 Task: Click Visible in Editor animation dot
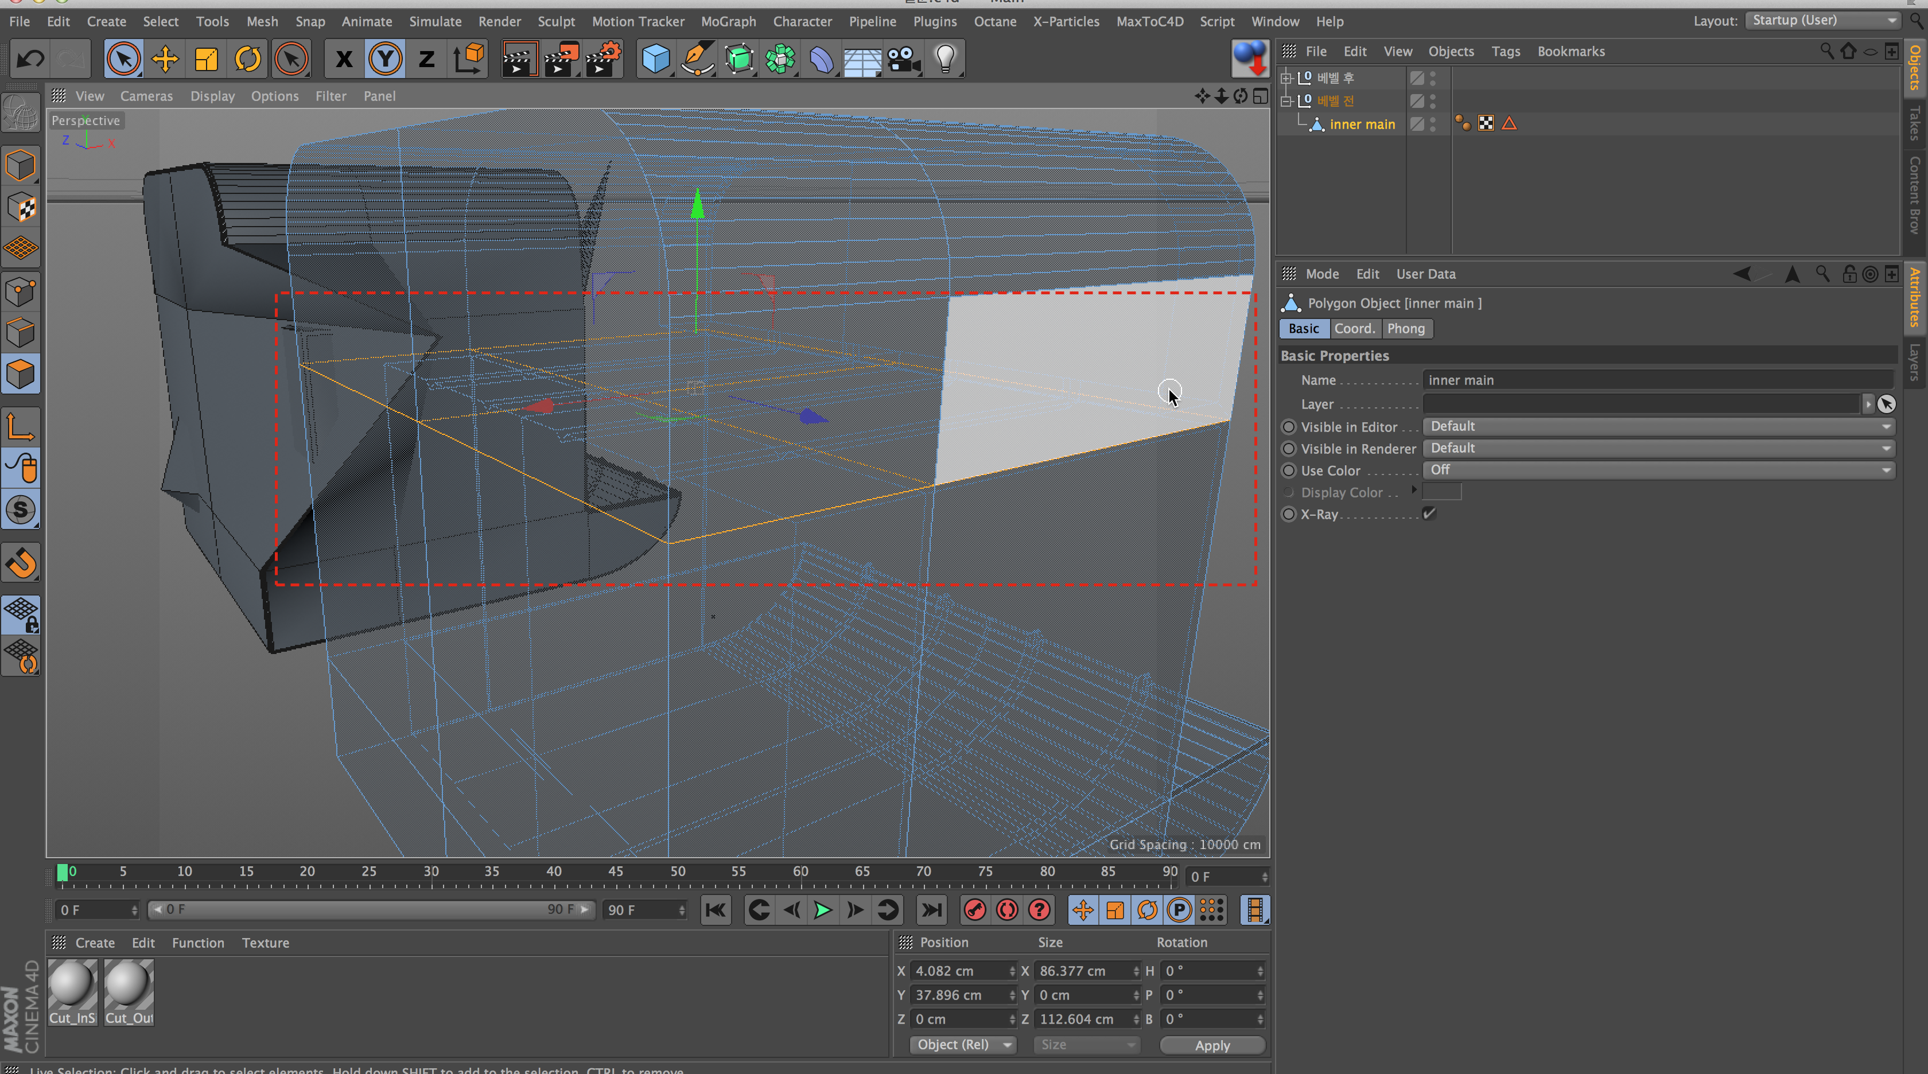[1288, 427]
